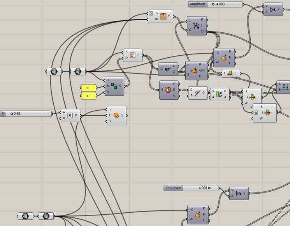The height and width of the screenshot is (226, 290).
Task: Click the upper yellow panel containing 8
Action: 88,88
